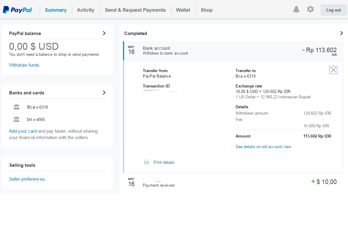Open the notifications bell
Viewport: 348px width, 228px height.
tap(296, 10)
